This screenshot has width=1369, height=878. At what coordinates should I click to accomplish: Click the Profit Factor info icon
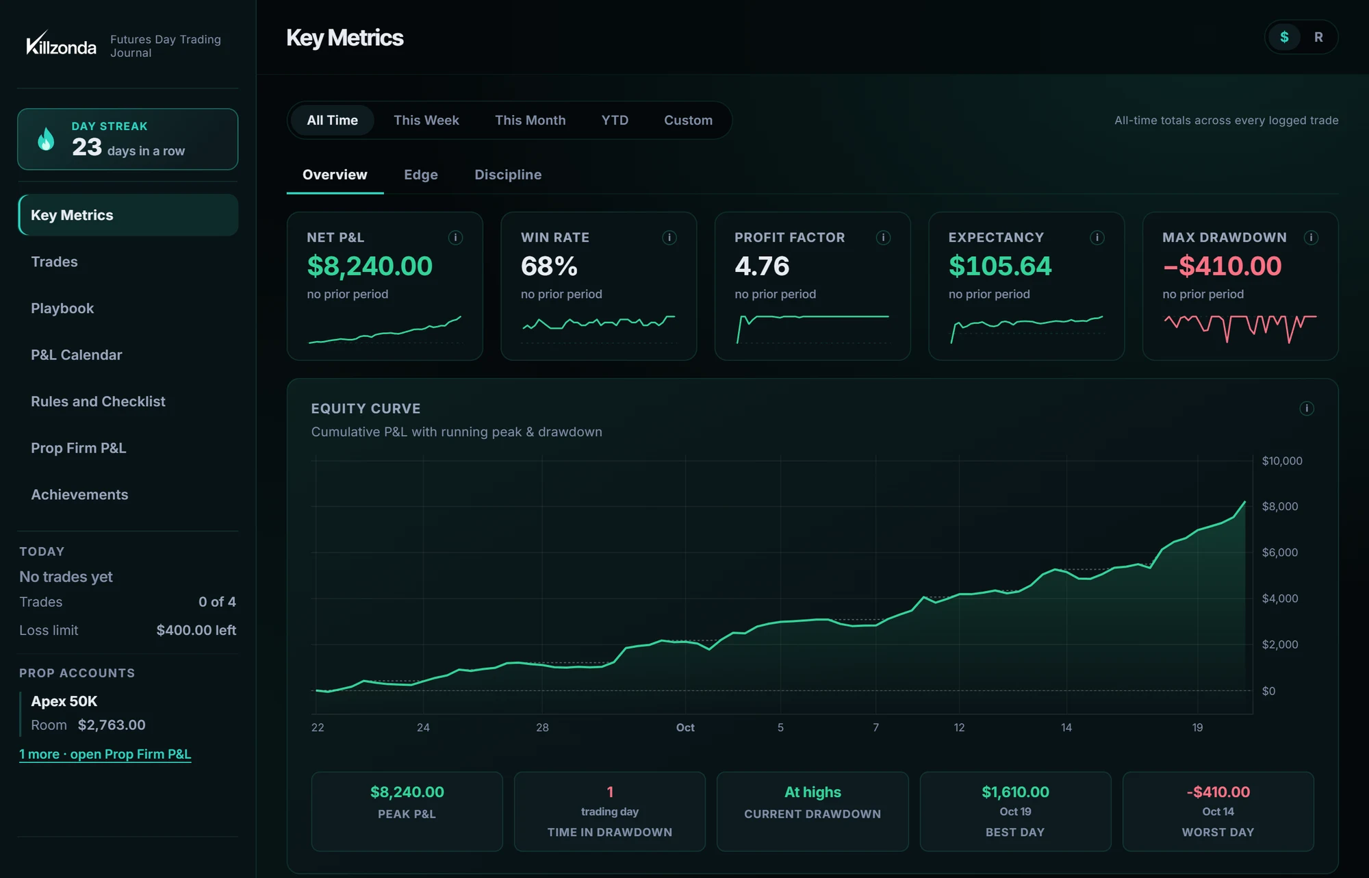(883, 238)
